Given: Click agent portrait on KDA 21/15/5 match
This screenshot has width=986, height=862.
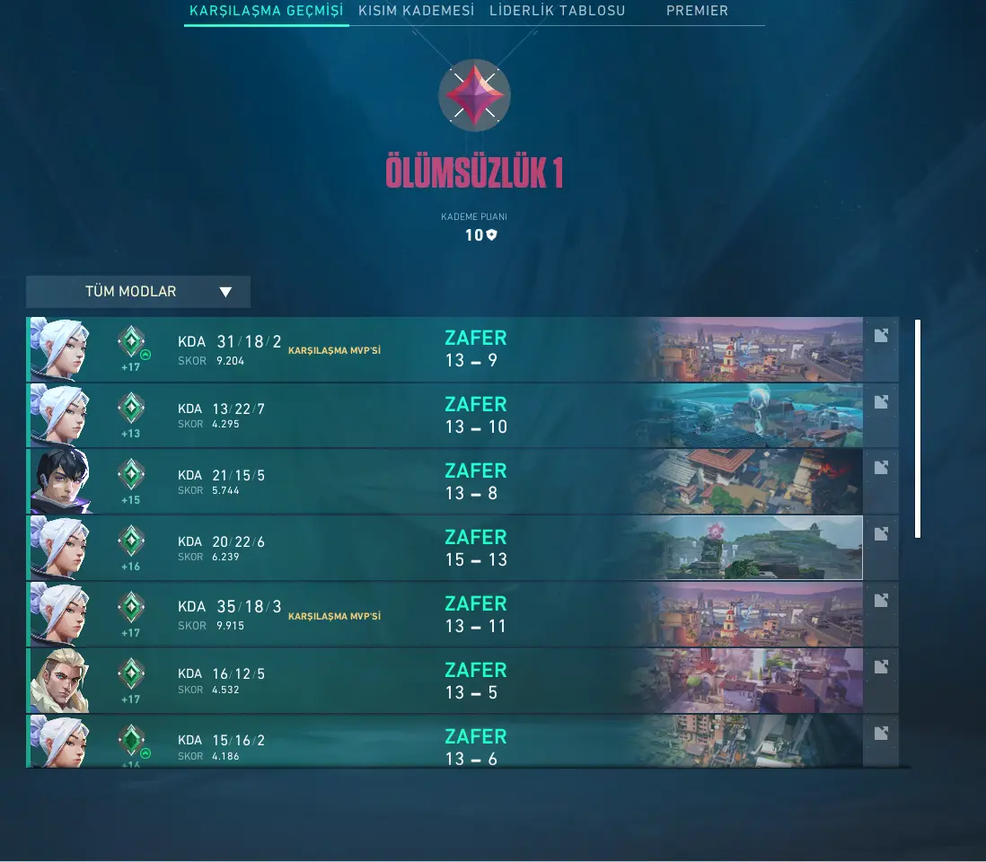Looking at the screenshot, I should click(60, 481).
